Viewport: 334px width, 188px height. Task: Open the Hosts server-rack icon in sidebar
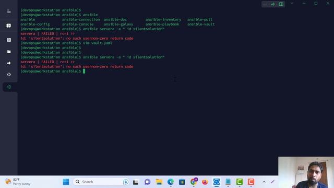click(x=9, y=40)
